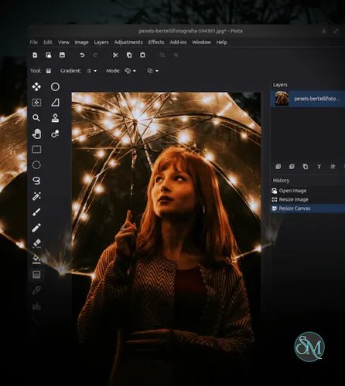Delete the current layer icon
Image resolution: width=345 pixels, height=386 pixels.
(292, 166)
